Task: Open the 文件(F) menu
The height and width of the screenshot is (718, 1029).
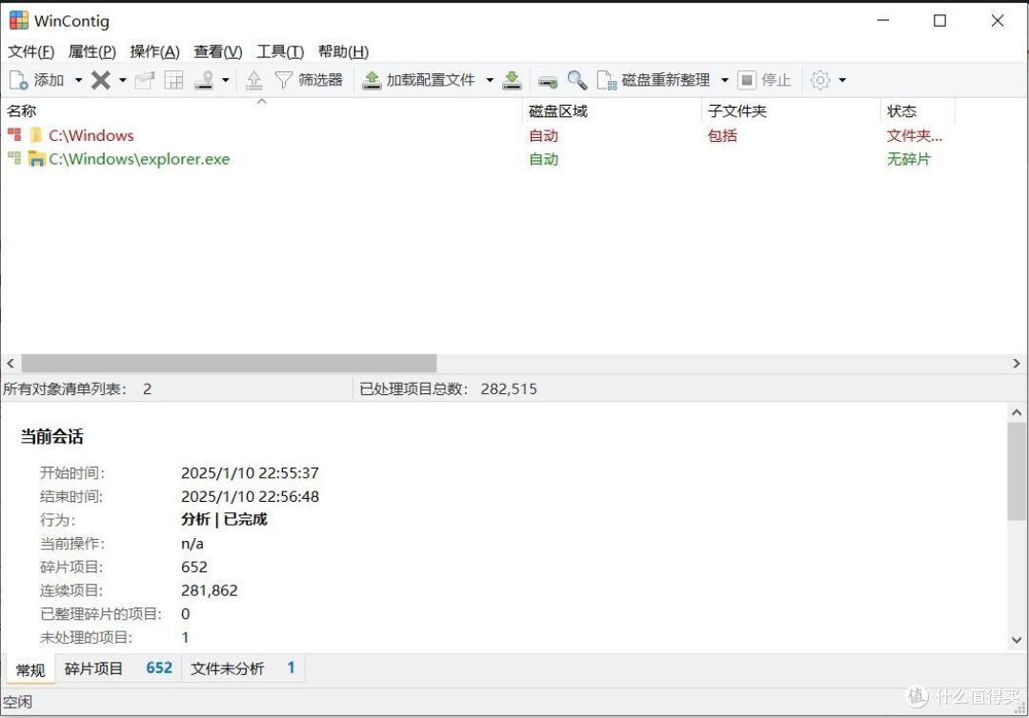Action: pyautogui.click(x=30, y=51)
